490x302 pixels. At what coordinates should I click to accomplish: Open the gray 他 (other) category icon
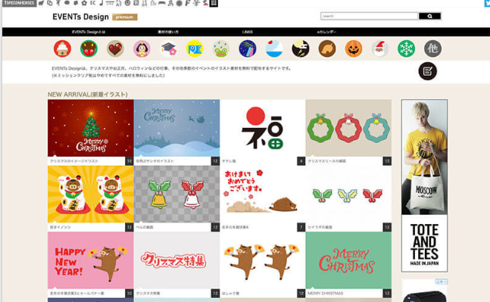coord(432,48)
